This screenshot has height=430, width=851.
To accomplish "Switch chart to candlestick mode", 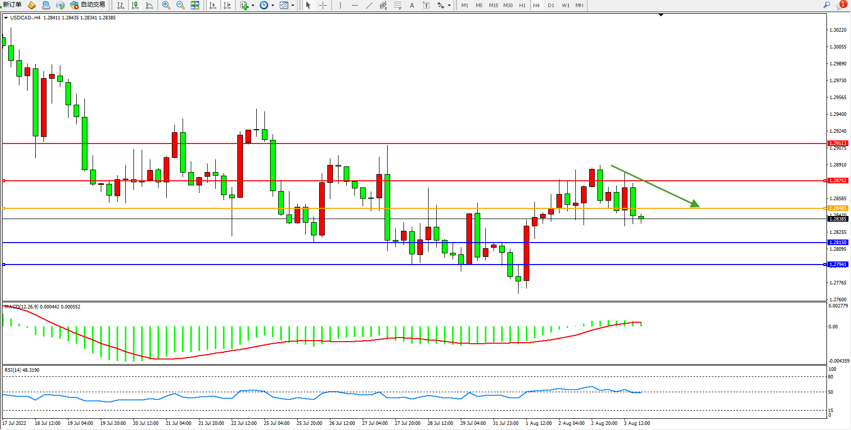I will click(135, 5).
